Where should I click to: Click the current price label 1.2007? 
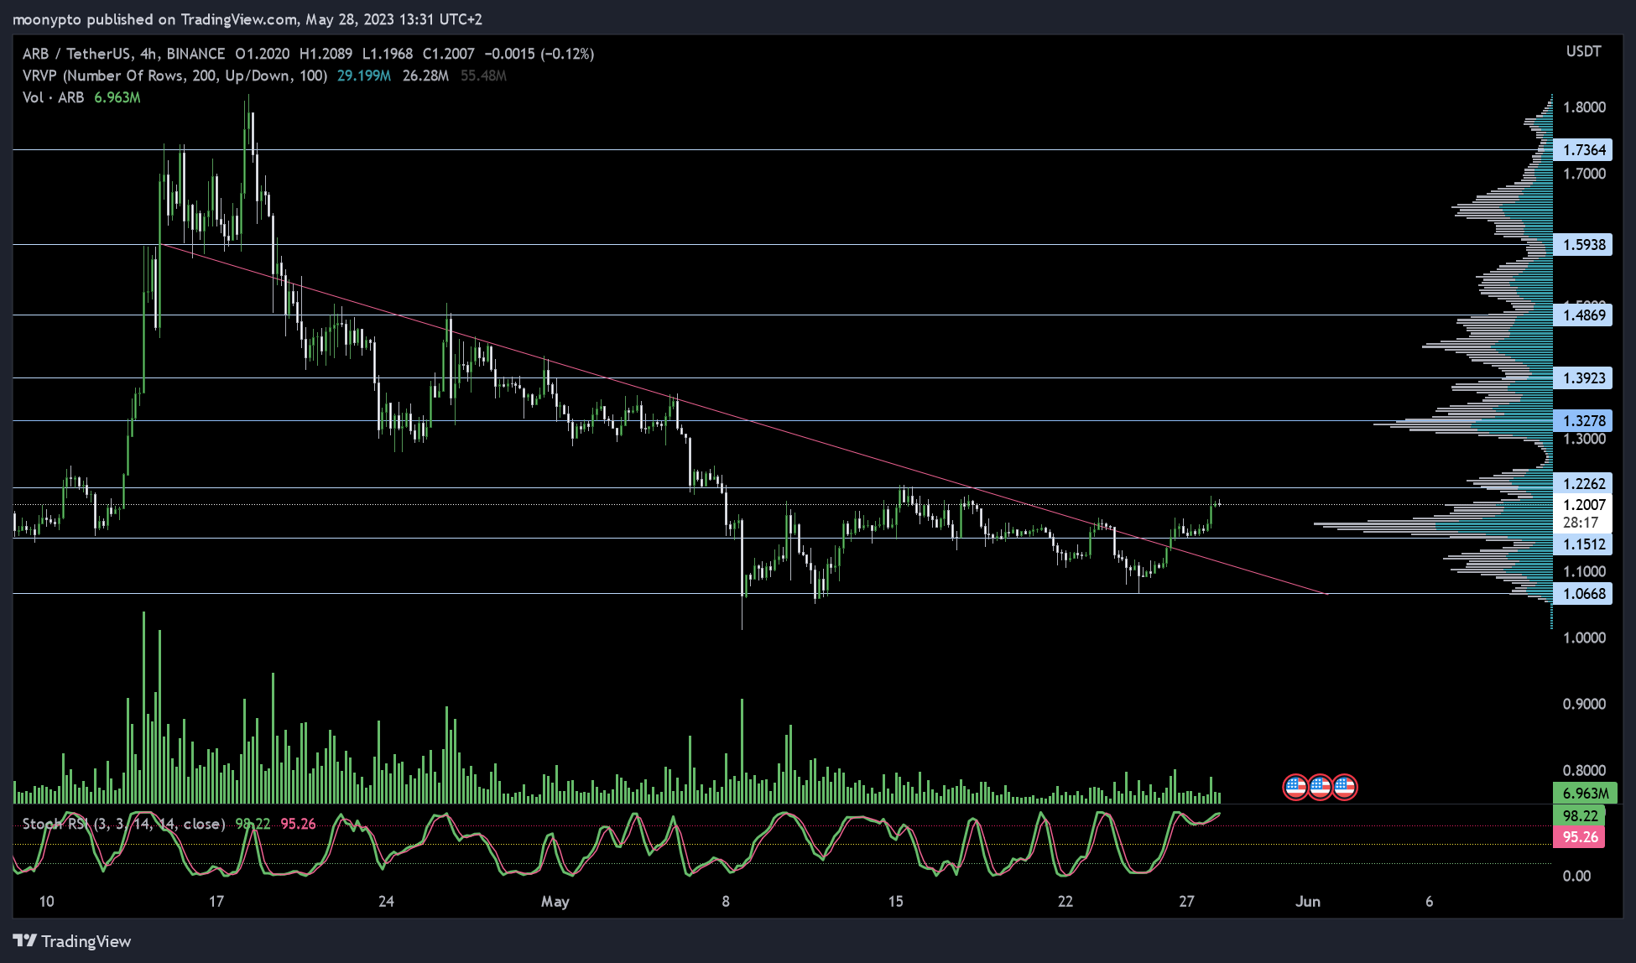[1582, 504]
